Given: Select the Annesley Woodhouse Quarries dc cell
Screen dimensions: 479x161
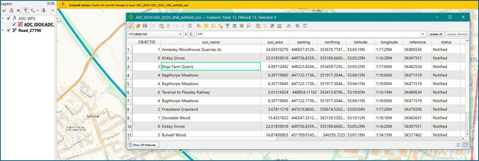Looking at the screenshot, I should point(211,50).
